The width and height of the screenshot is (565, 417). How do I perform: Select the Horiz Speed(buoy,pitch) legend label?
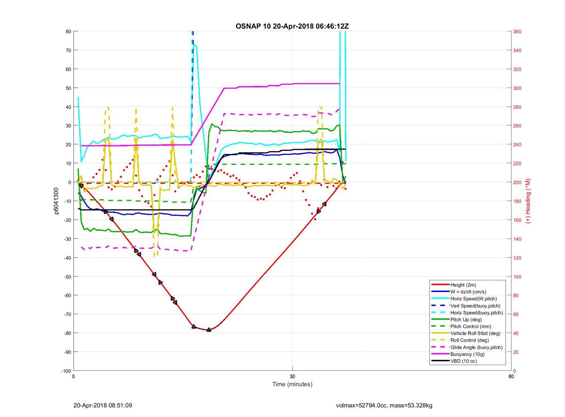point(477,312)
